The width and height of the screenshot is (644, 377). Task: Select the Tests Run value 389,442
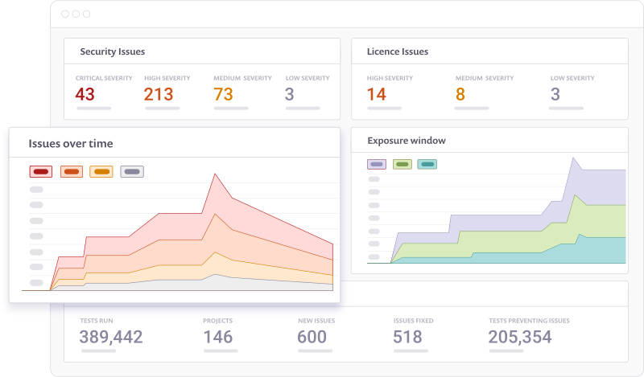pos(111,337)
